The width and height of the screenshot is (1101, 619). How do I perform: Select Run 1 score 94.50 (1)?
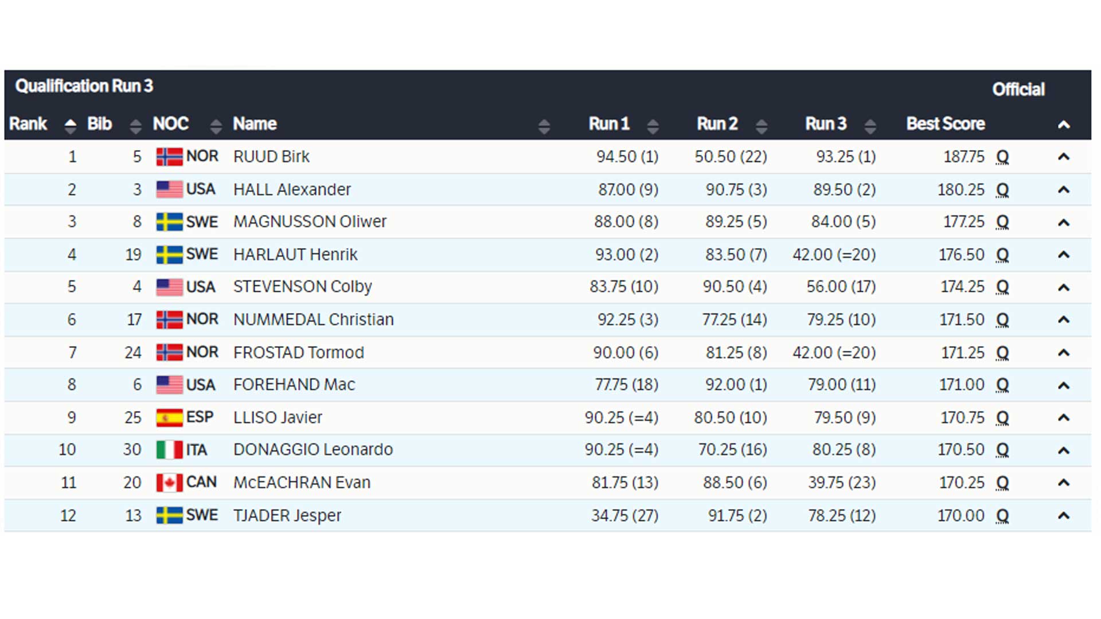click(x=627, y=156)
